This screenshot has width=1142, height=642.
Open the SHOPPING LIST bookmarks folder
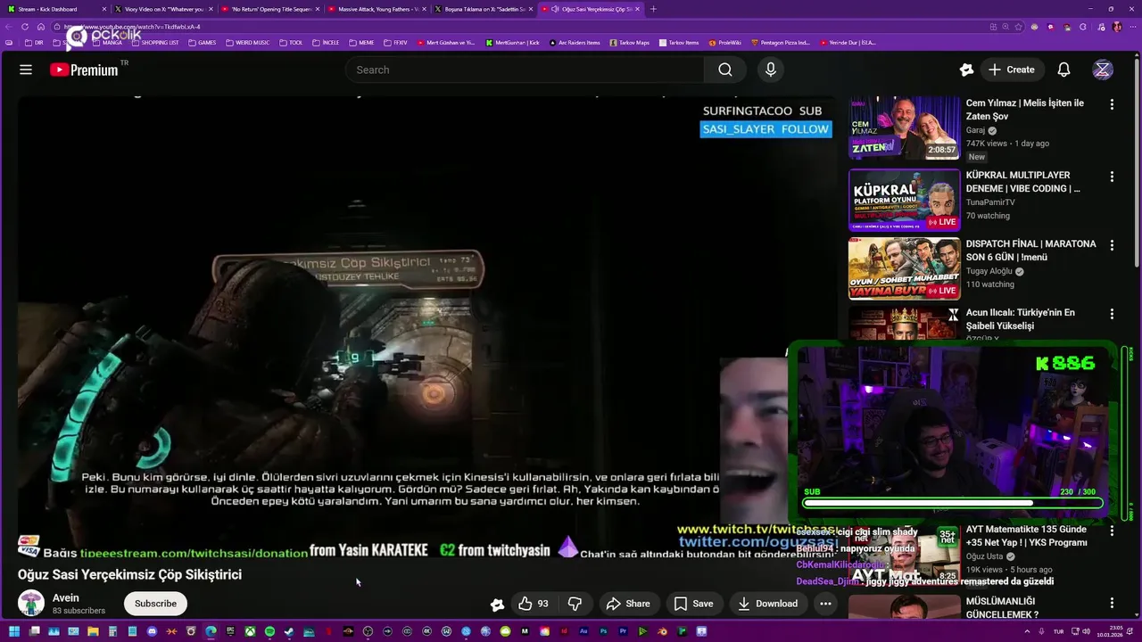point(154,43)
